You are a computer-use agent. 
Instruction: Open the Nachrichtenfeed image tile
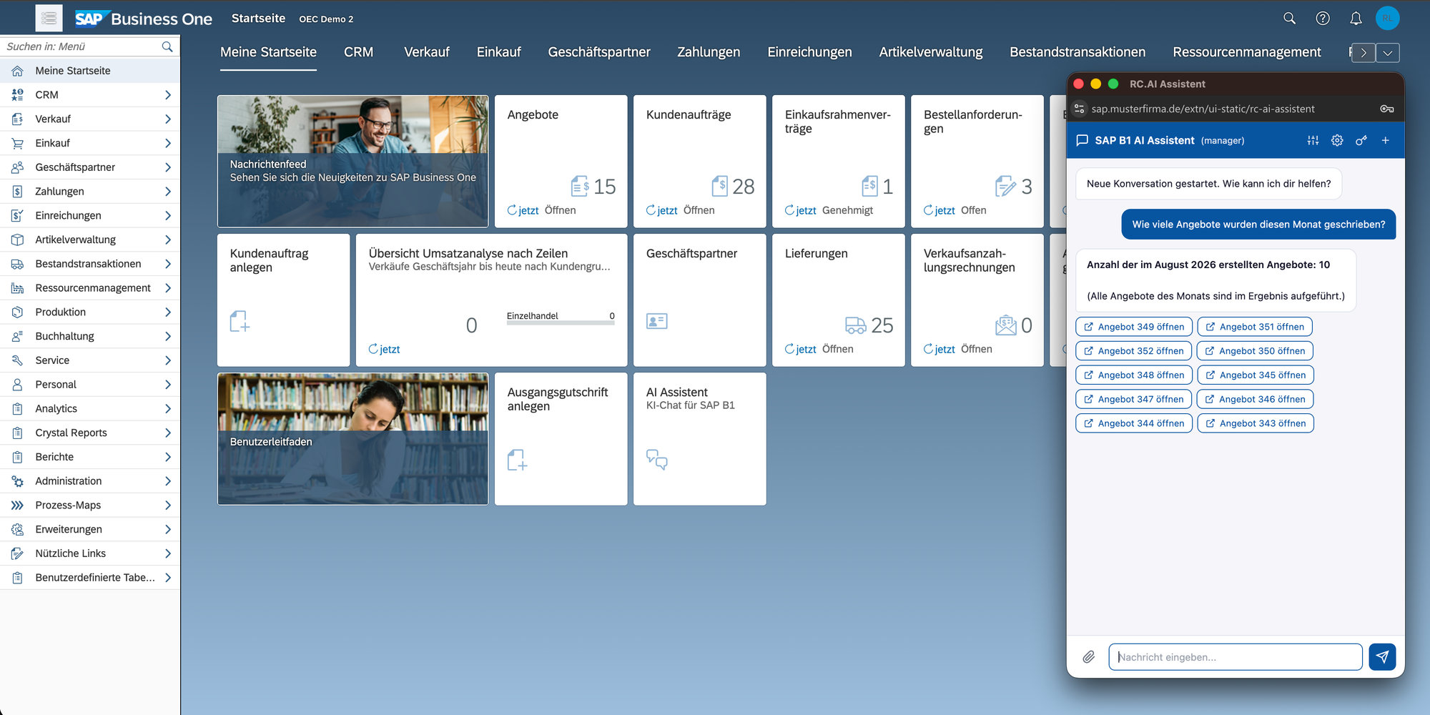[x=353, y=162]
